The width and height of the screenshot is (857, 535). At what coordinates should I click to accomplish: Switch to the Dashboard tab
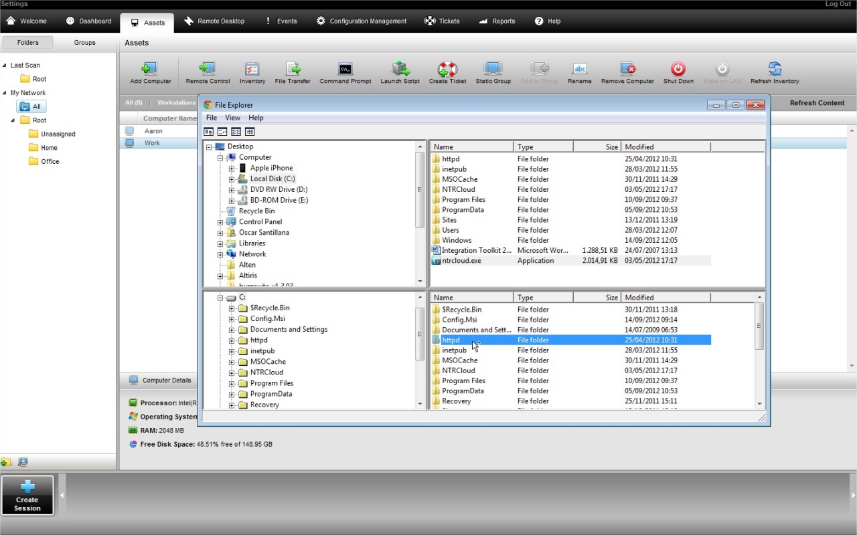point(88,21)
